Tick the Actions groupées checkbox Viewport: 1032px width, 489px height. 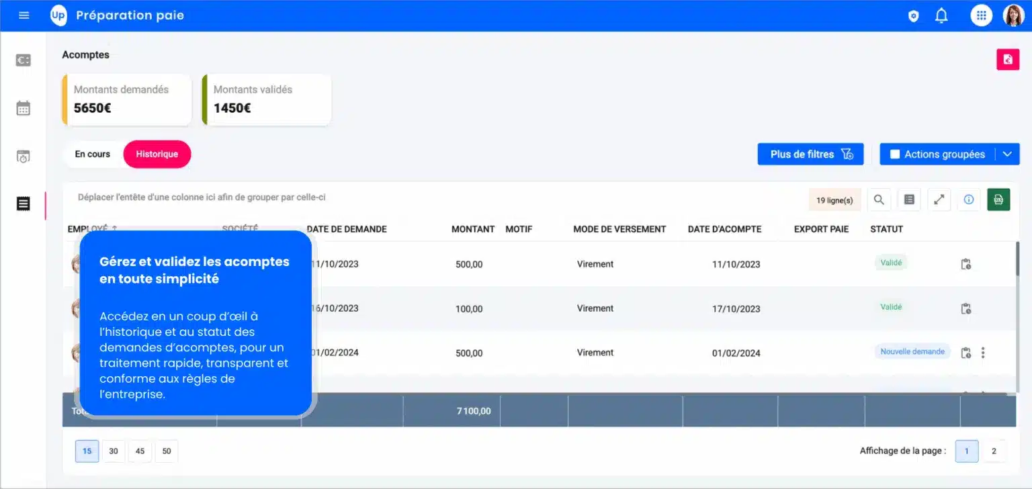tap(895, 154)
